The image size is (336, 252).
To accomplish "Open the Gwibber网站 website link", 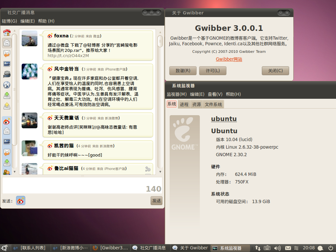I will coord(229,59).
